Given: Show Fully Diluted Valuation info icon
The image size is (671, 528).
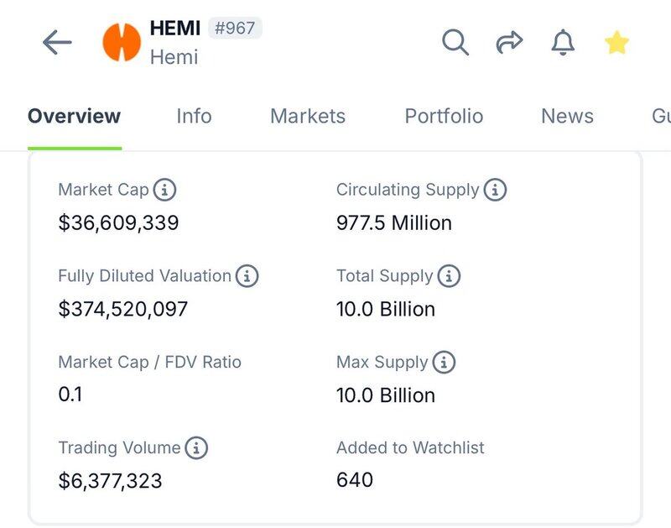Looking at the screenshot, I should click(247, 275).
